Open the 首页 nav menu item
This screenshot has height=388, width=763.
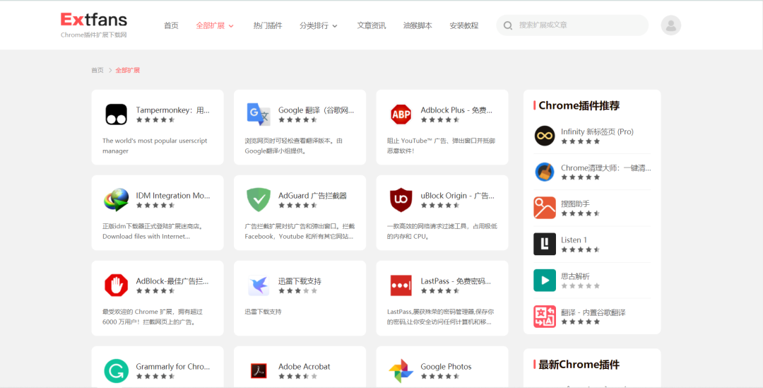pyautogui.click(x=171, y=25)
